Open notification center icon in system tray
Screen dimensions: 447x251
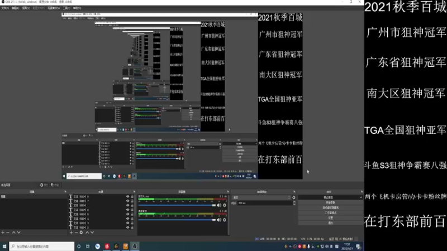pos(358,247)
